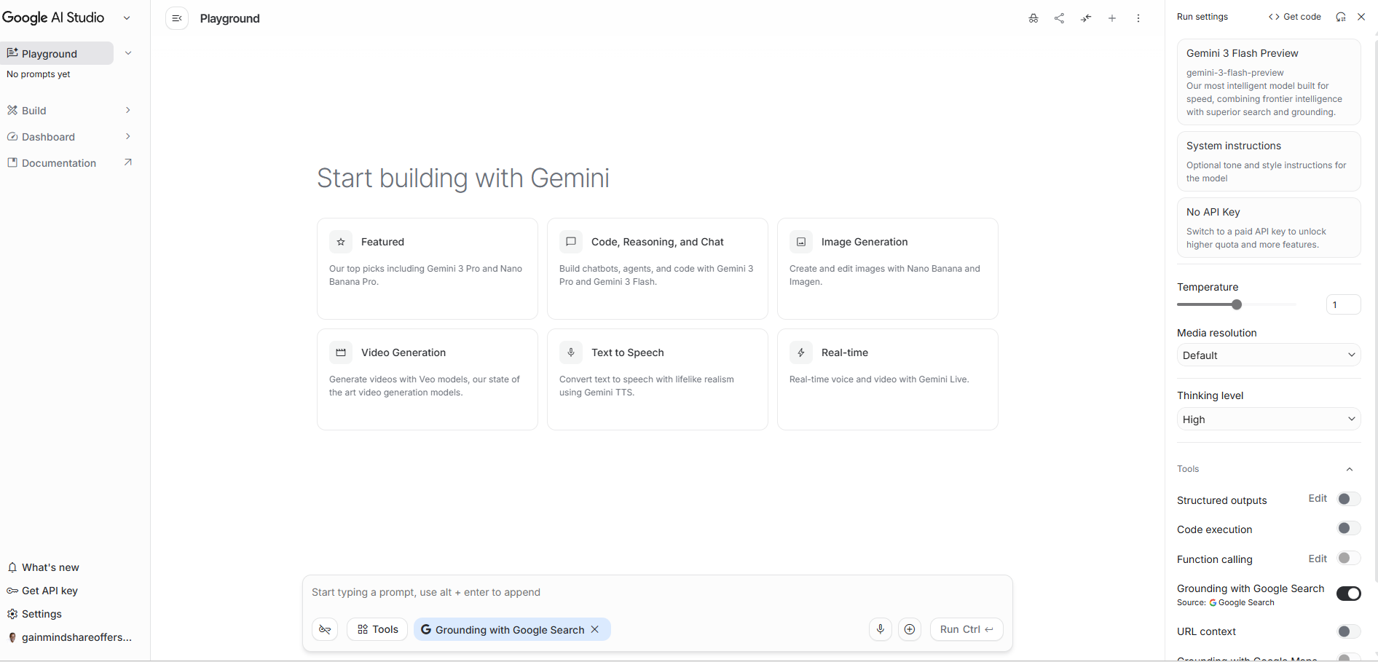Enable the Code execution toggle
Screen dimensions: 1378x662
[1348, 529]
